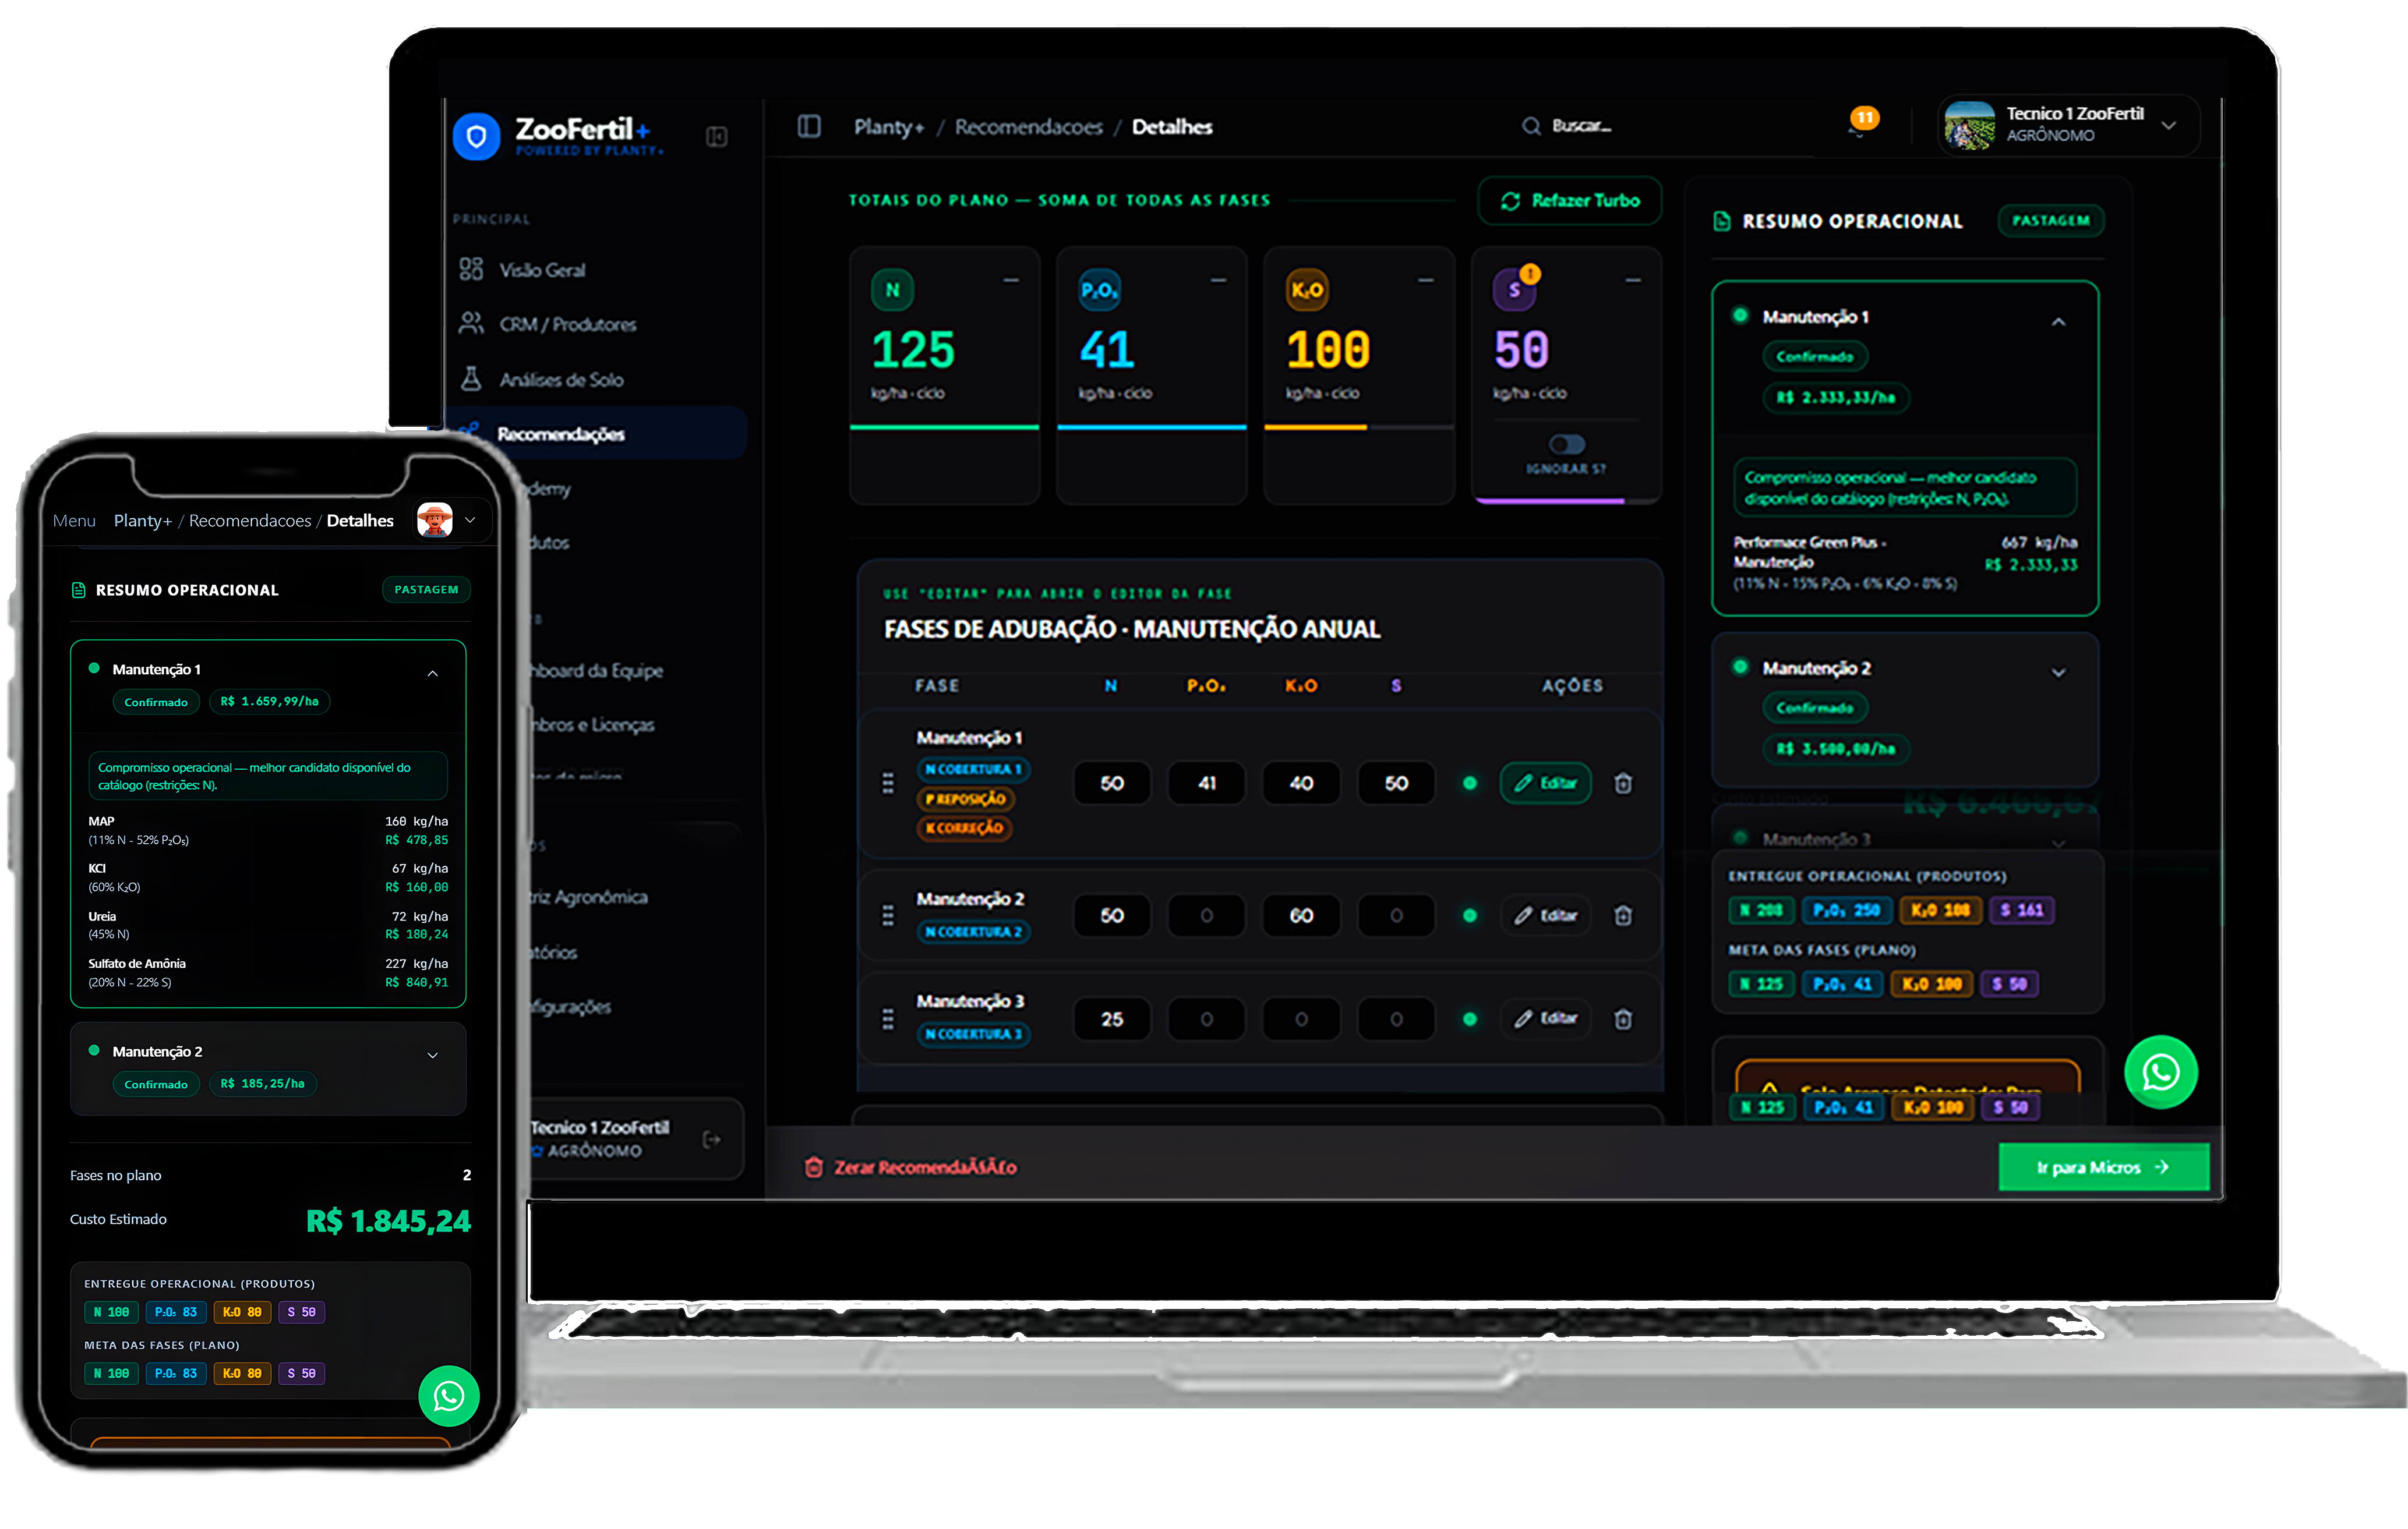Toggle the Ignorar S switch
This screenshot has width=2408, height=1529.
(1566, 445)
